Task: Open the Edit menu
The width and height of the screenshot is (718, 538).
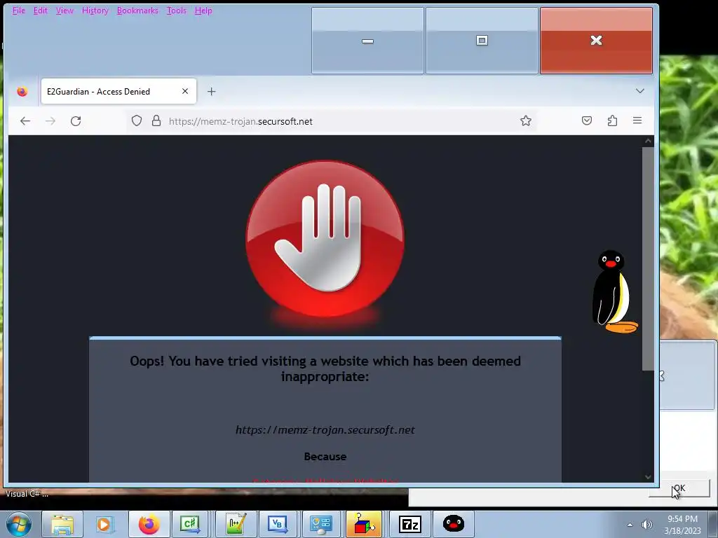Action: pyautogui.click(x=40, y=11)
